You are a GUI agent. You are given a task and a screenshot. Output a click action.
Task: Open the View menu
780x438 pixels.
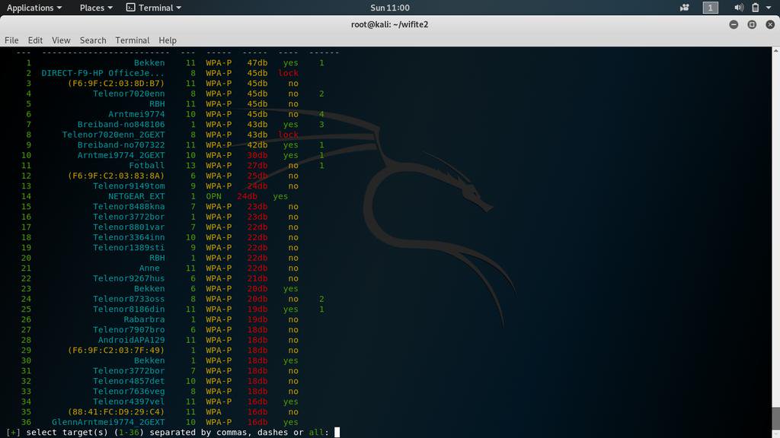point(61,40)
